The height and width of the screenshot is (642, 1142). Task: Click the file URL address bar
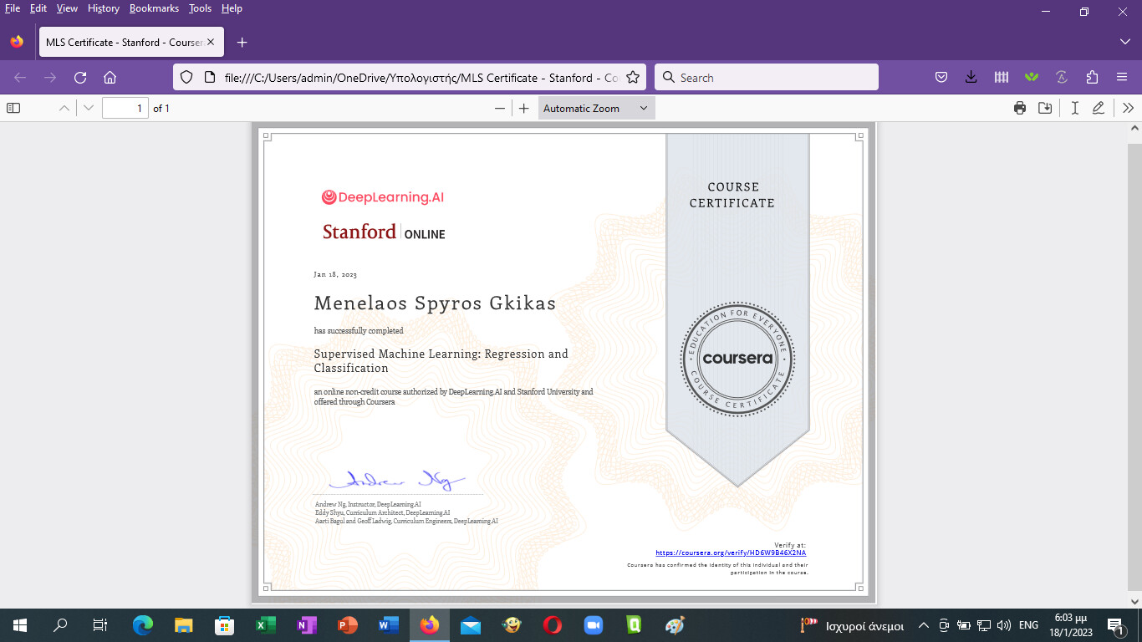[x=422, y=78]
